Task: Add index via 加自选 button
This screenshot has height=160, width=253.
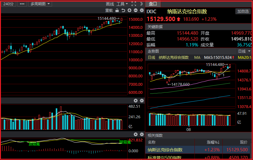Action: (x=243, y=11)
